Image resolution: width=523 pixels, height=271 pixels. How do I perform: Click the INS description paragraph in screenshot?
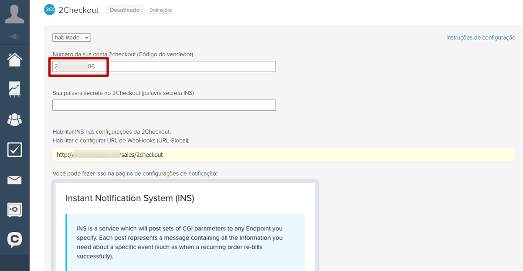coord(180,242)
